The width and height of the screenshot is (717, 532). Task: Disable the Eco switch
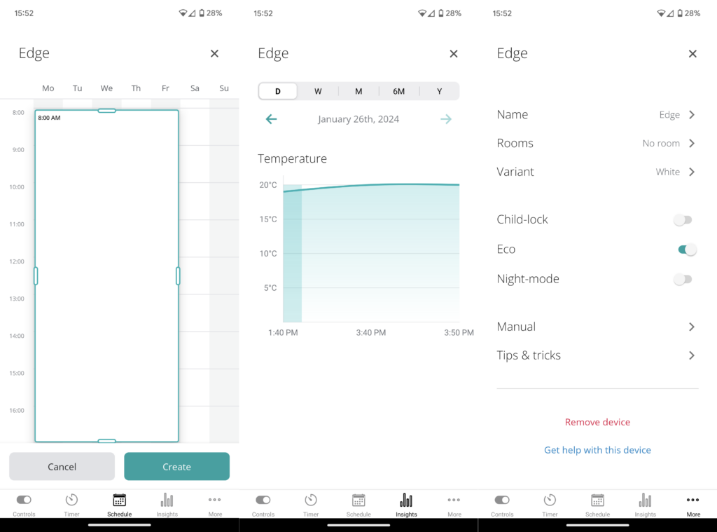(x=687, y=250)
